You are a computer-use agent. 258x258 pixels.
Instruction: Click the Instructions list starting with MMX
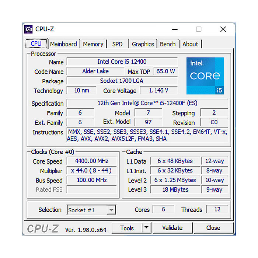pyautogui.click(x=147, y=135)
